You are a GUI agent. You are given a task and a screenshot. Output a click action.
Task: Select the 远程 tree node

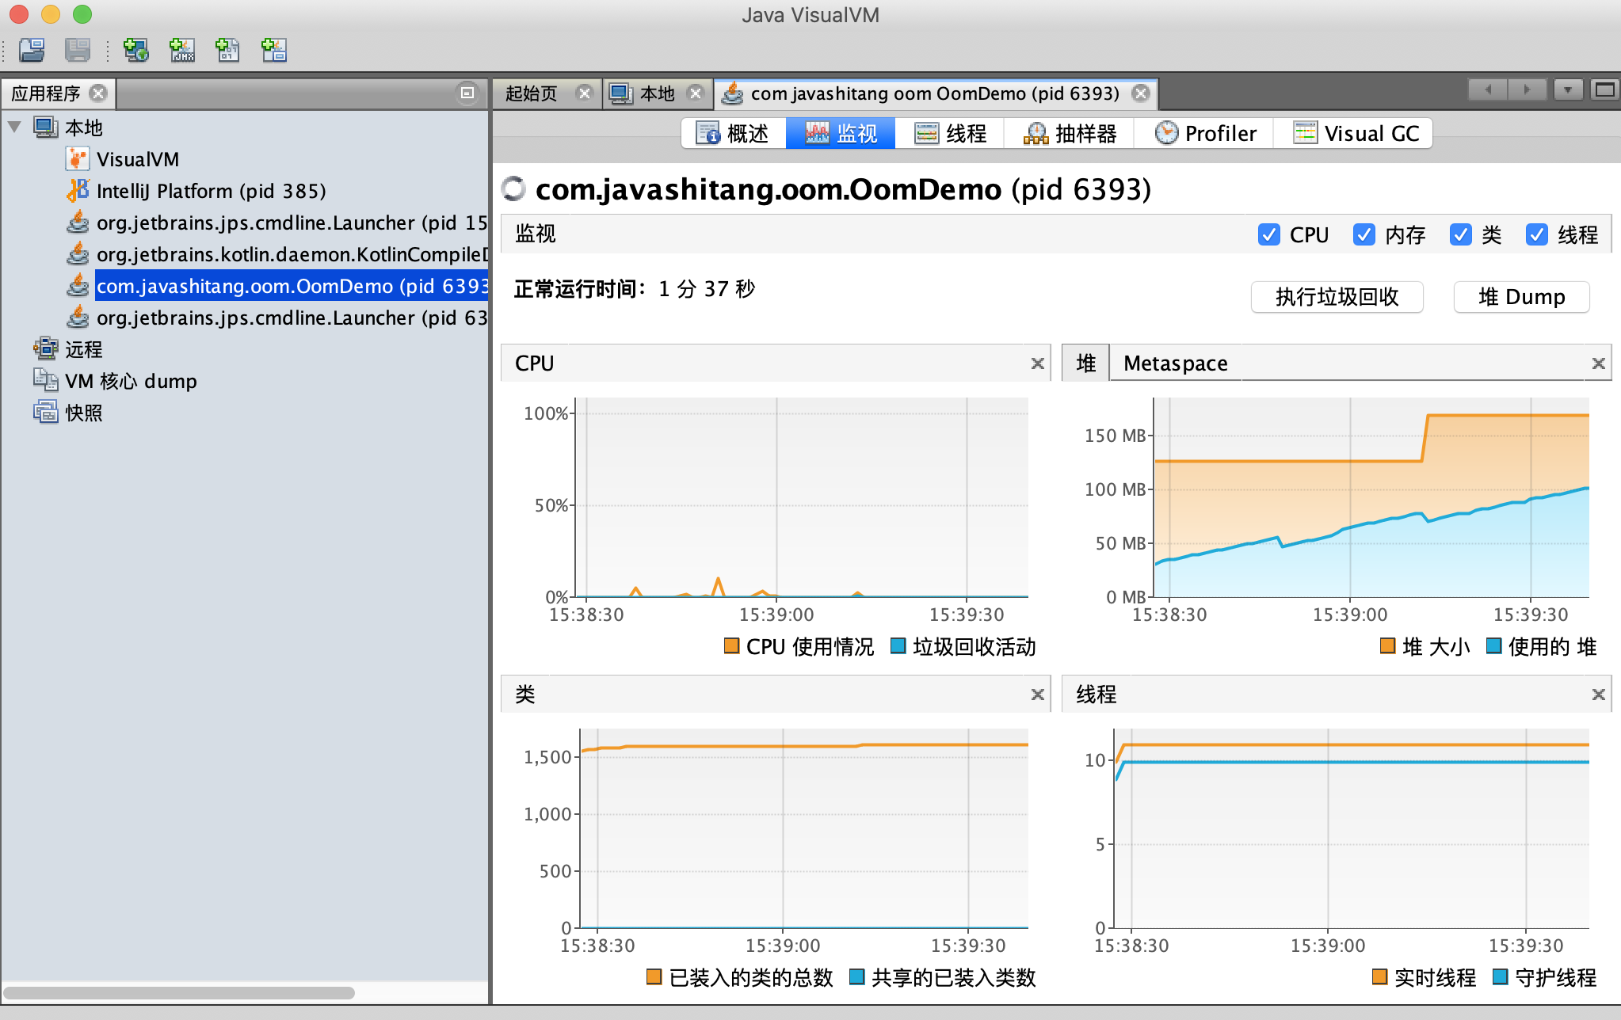[84, 349]
